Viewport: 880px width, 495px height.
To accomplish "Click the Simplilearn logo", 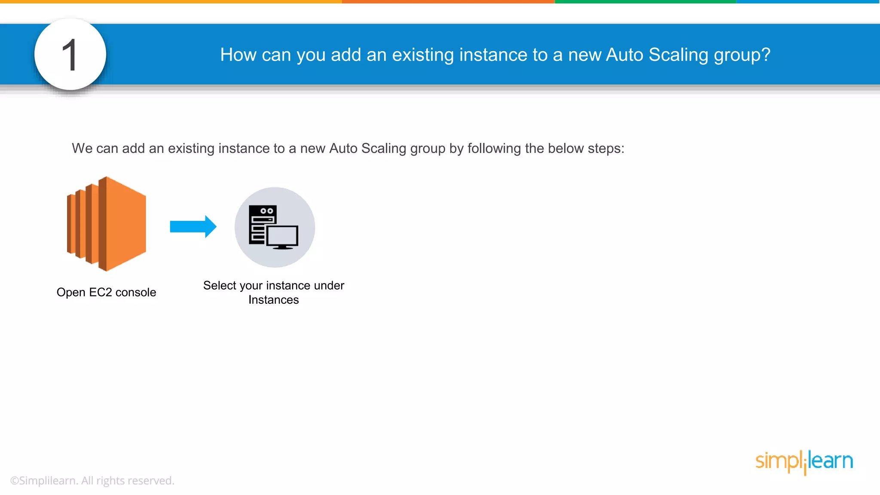I will (x=804, y=462).
